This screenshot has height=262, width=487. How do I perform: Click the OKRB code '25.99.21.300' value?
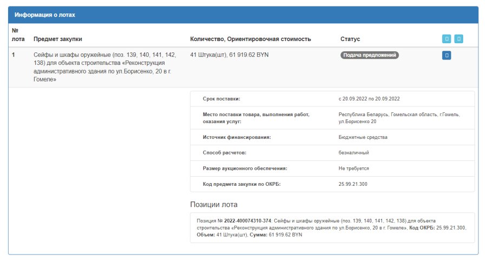point(353,184)
